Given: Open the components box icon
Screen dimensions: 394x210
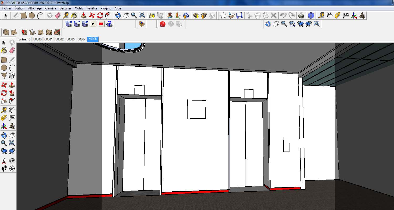Looking at the screenshot, I should pos(142,24).
